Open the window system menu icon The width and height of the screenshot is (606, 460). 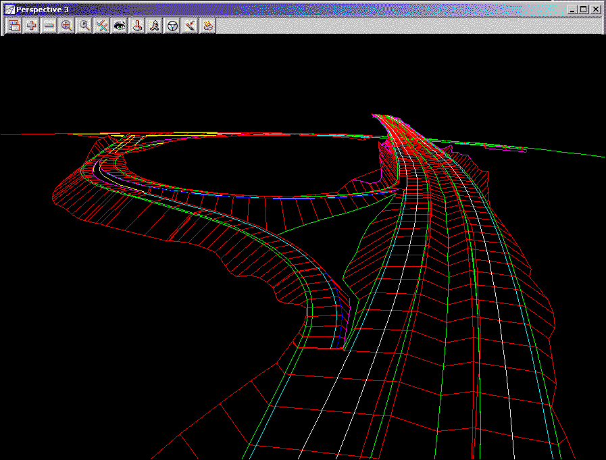pyautogui.click(x=9, y=9)
